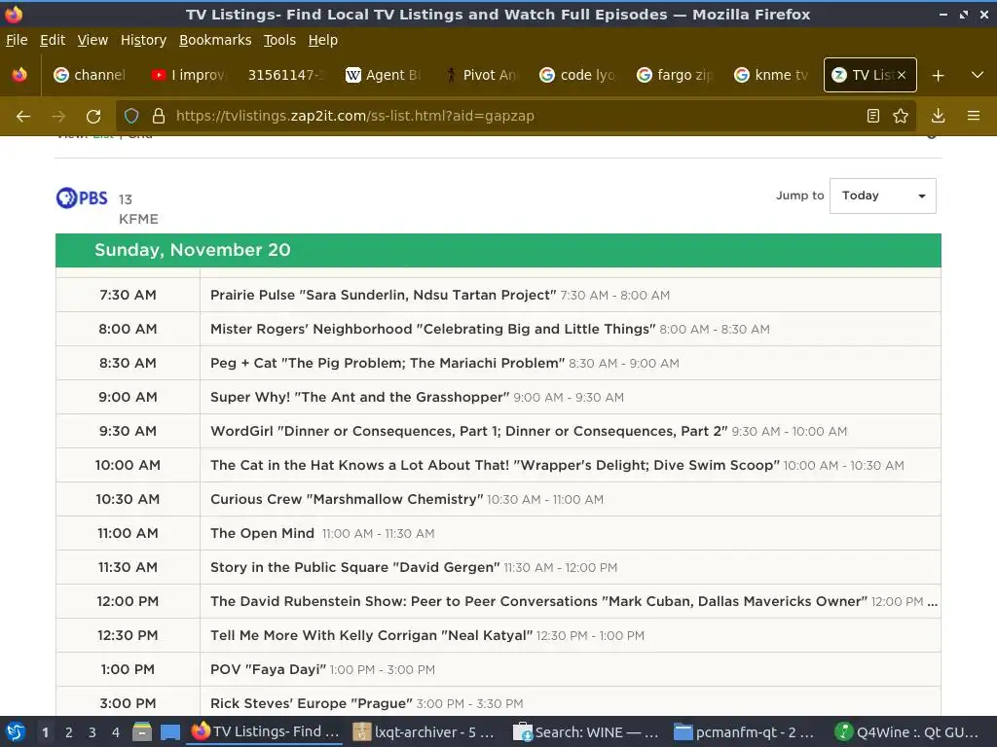Open the Tools menu
This screenshot has height=747, width=997.
point(279,40)
